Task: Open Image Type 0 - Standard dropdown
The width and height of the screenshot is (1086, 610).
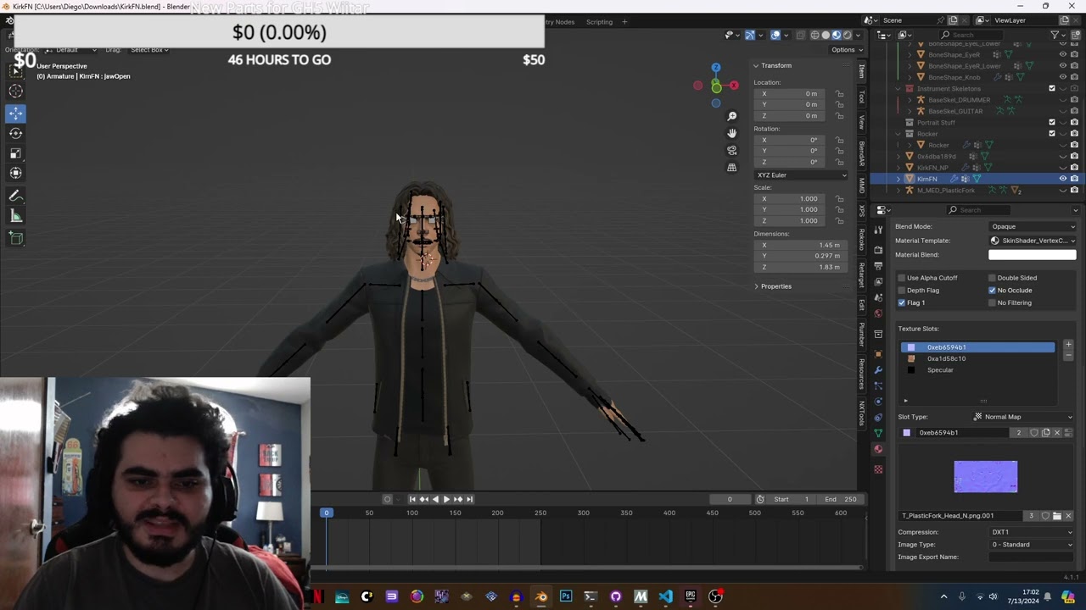Action: [x=1033, y=545]
